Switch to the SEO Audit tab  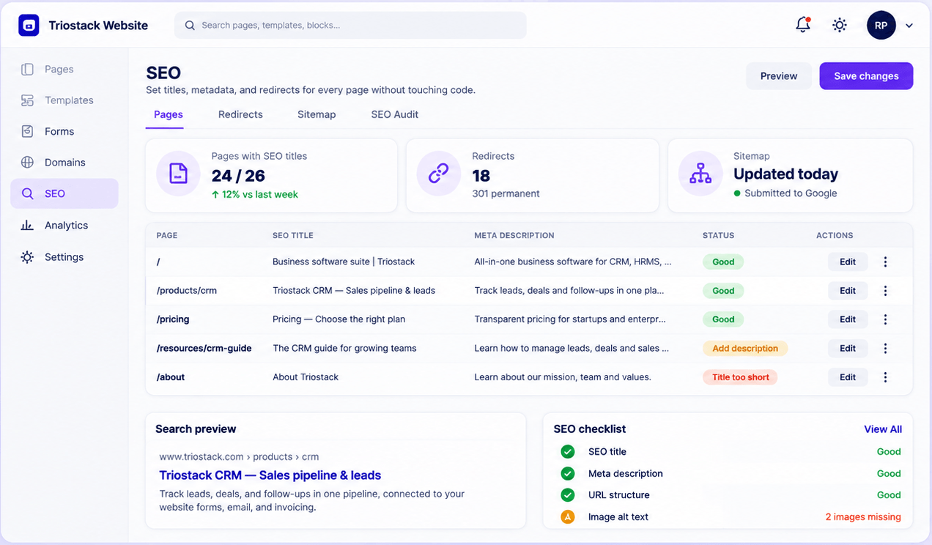(395, 114)
